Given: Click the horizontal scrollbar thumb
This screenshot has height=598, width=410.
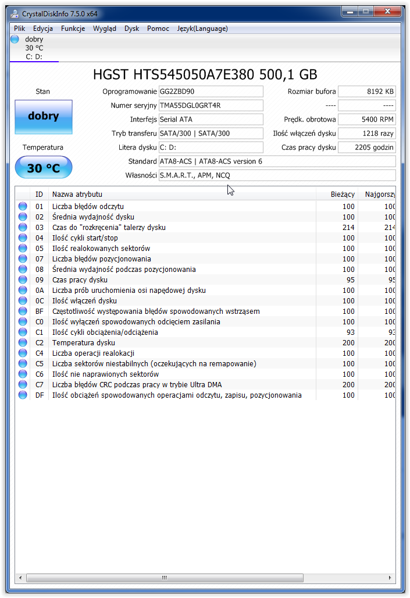Looking at the screenshot, I should [x=165, y=578].
